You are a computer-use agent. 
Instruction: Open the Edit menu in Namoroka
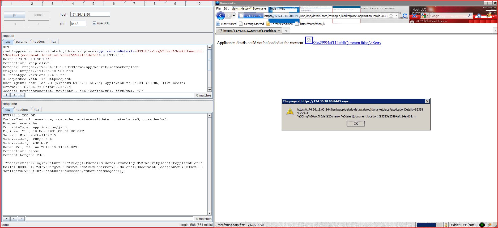coord(226,8)
